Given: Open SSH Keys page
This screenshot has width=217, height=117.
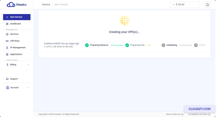Looking at the screenshot, I should tap(15, 41).
